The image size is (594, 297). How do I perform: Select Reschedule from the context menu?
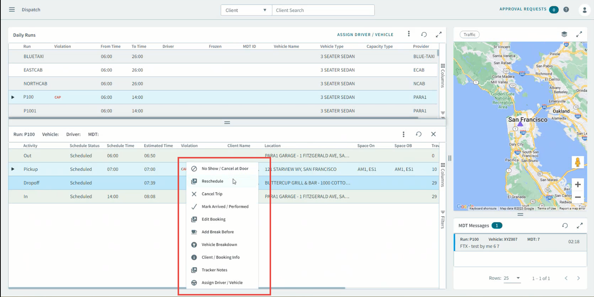point(213,181)
